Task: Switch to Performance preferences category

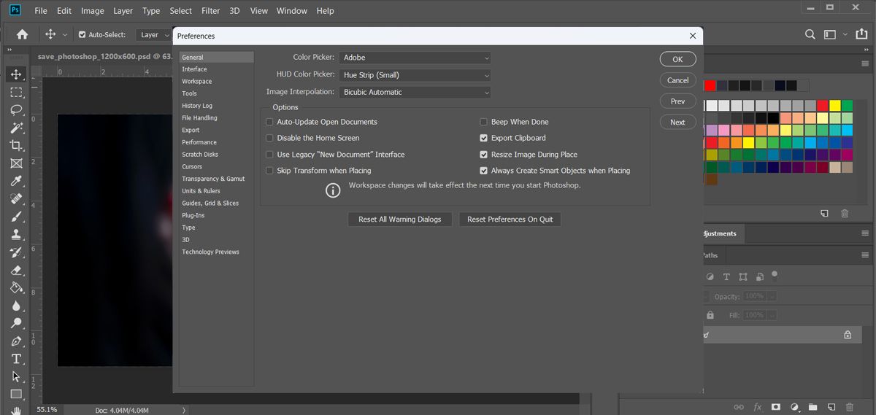Action: pyautogui.click(x=199, y=142)
